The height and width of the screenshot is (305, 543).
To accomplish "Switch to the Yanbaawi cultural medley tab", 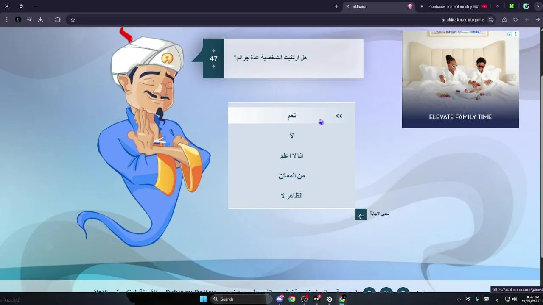I will point(454,6).
